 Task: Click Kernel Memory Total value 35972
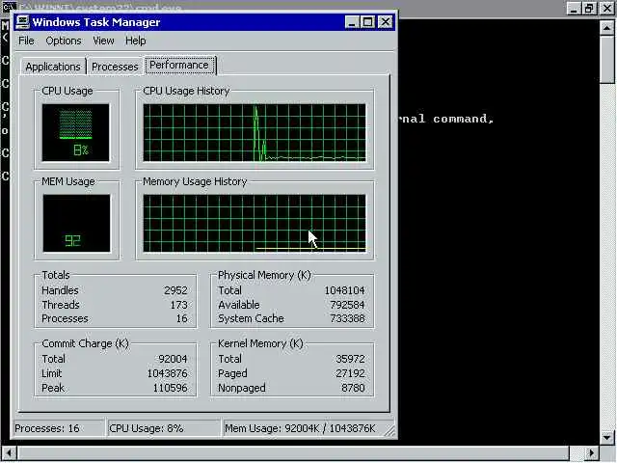point(350,359)
